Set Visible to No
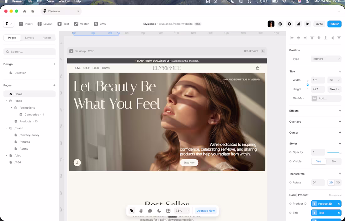Image resolution: width=345 pixels, height=221 pixels. [x=334, y=161]
